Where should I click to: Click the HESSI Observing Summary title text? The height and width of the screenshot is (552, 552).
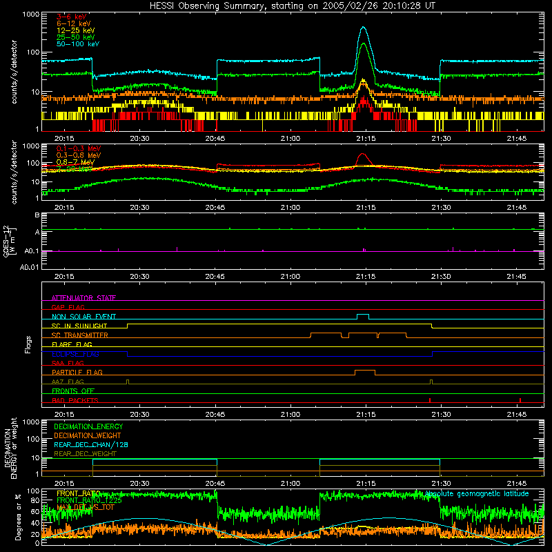[292, 6]
